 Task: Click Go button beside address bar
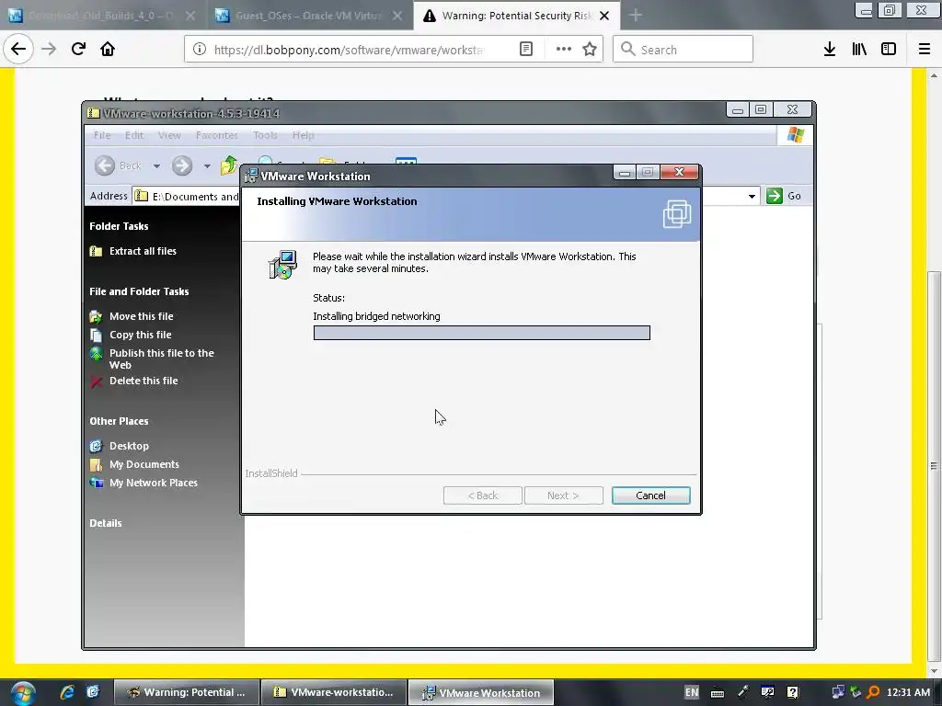point(784,196)
